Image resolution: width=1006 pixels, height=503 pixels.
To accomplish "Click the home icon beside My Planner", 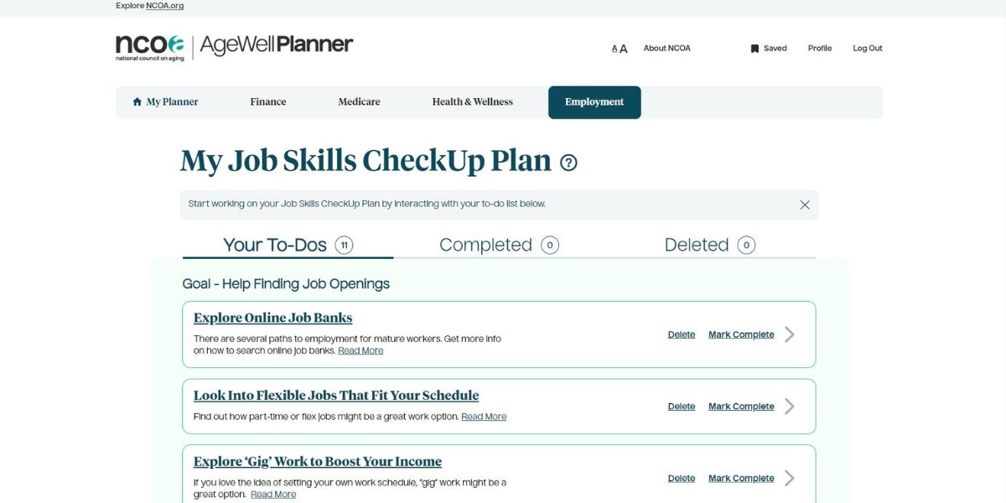I will point(136,101).
